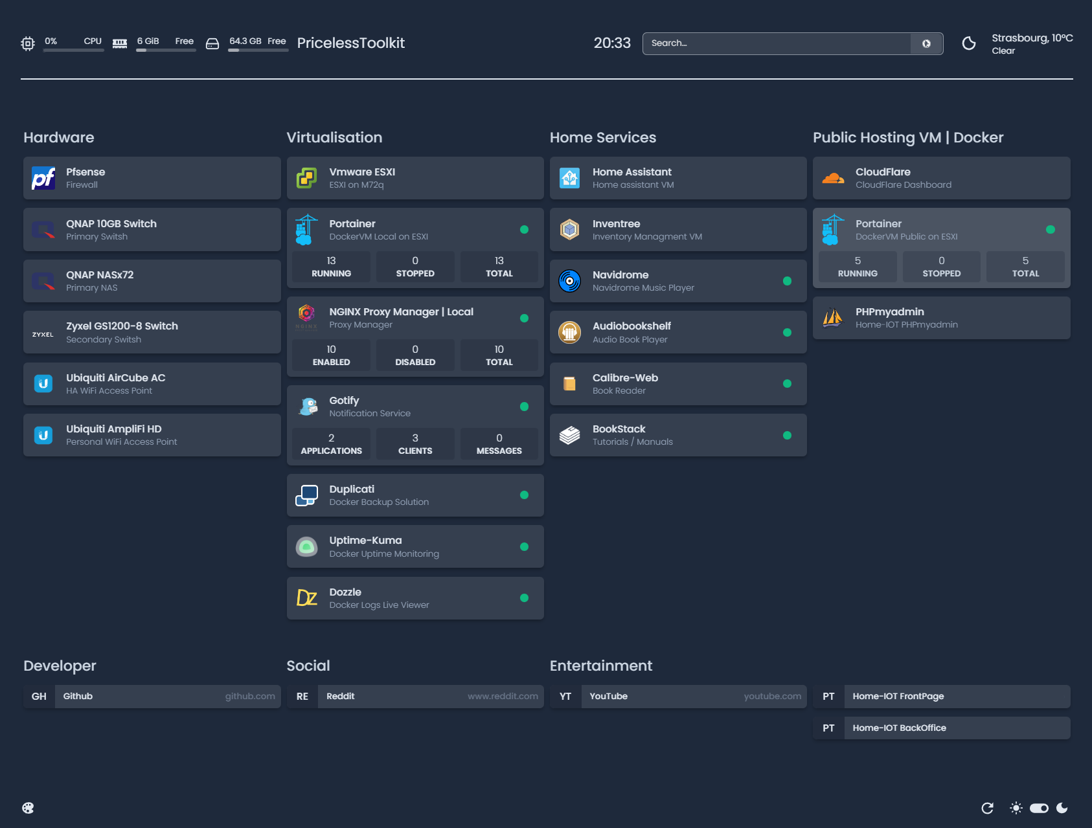Click the color palette icon in bottom corner
Image resolution: width=1092 pixels, height=828 pixels.
coord(29,808)
